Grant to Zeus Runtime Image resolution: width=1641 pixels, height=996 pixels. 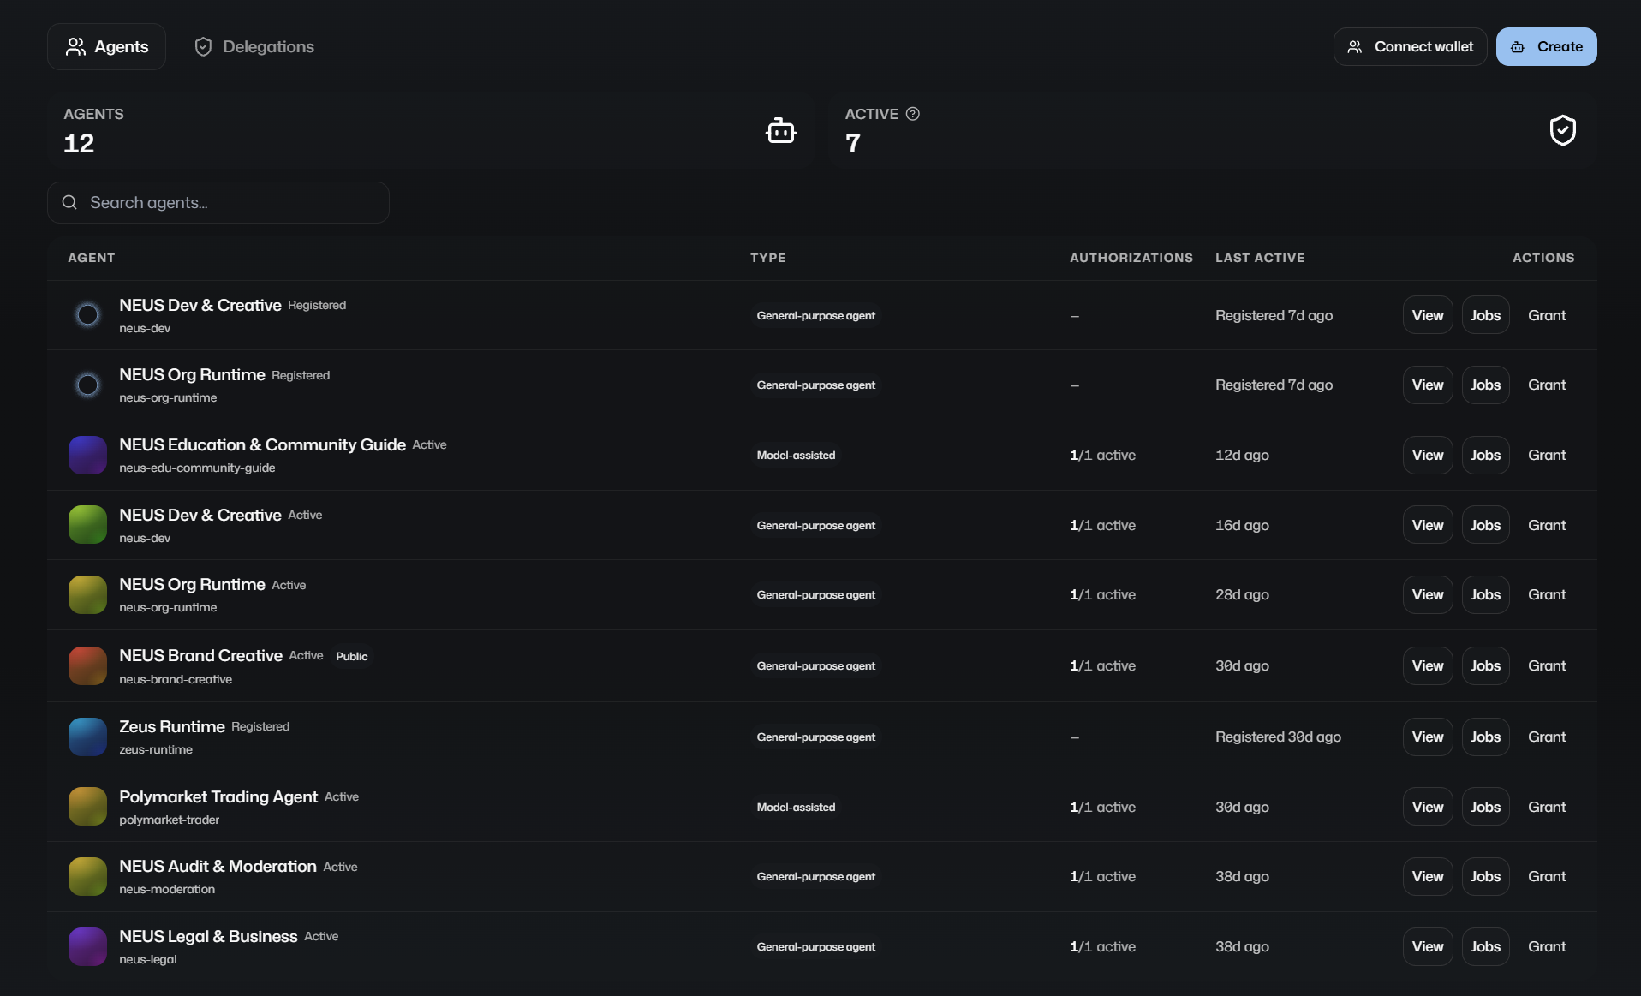click(1547, 737)
